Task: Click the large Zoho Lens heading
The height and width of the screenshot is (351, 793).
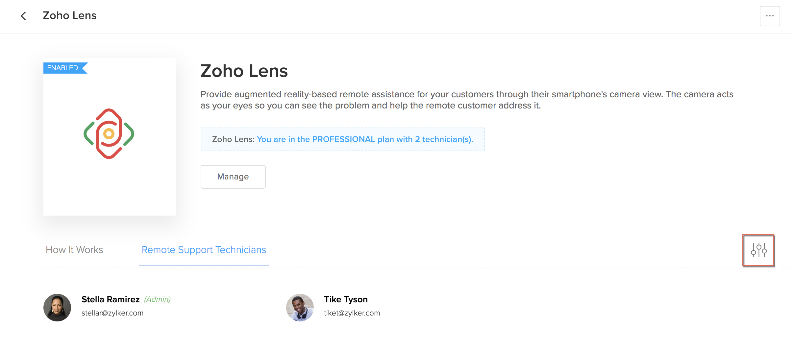Action: [x=244, y=71]
